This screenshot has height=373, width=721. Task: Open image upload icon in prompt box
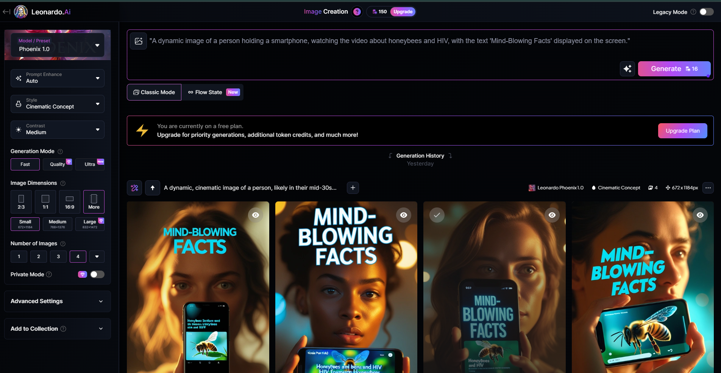tap(139, 41)
